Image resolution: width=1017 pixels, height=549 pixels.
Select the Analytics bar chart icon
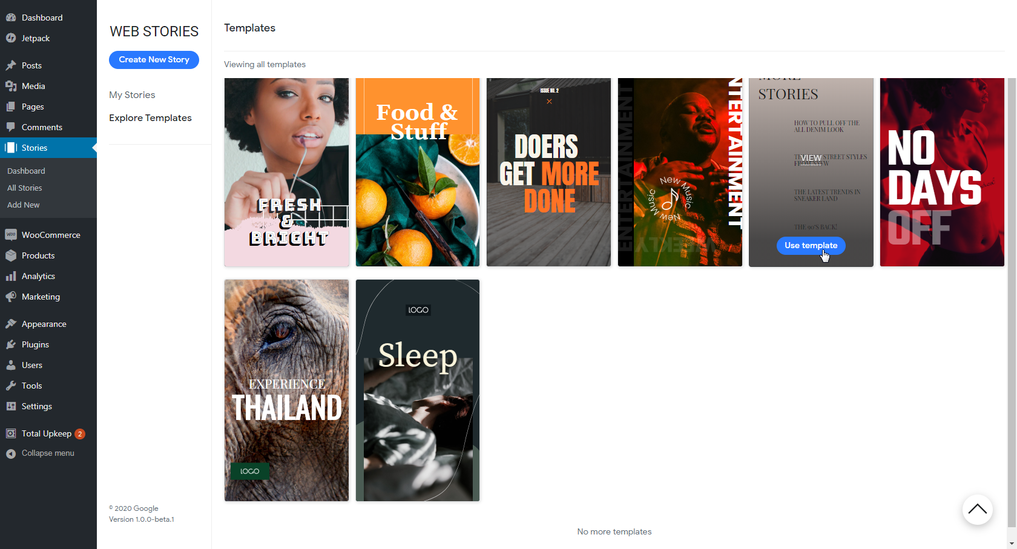tap(11, 276)
